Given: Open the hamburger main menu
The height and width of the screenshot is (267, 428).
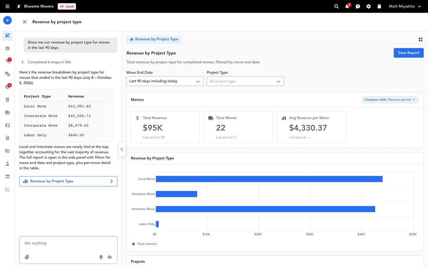Looking at the screenshot, I should pyautogui.click(x=7, y=6).
